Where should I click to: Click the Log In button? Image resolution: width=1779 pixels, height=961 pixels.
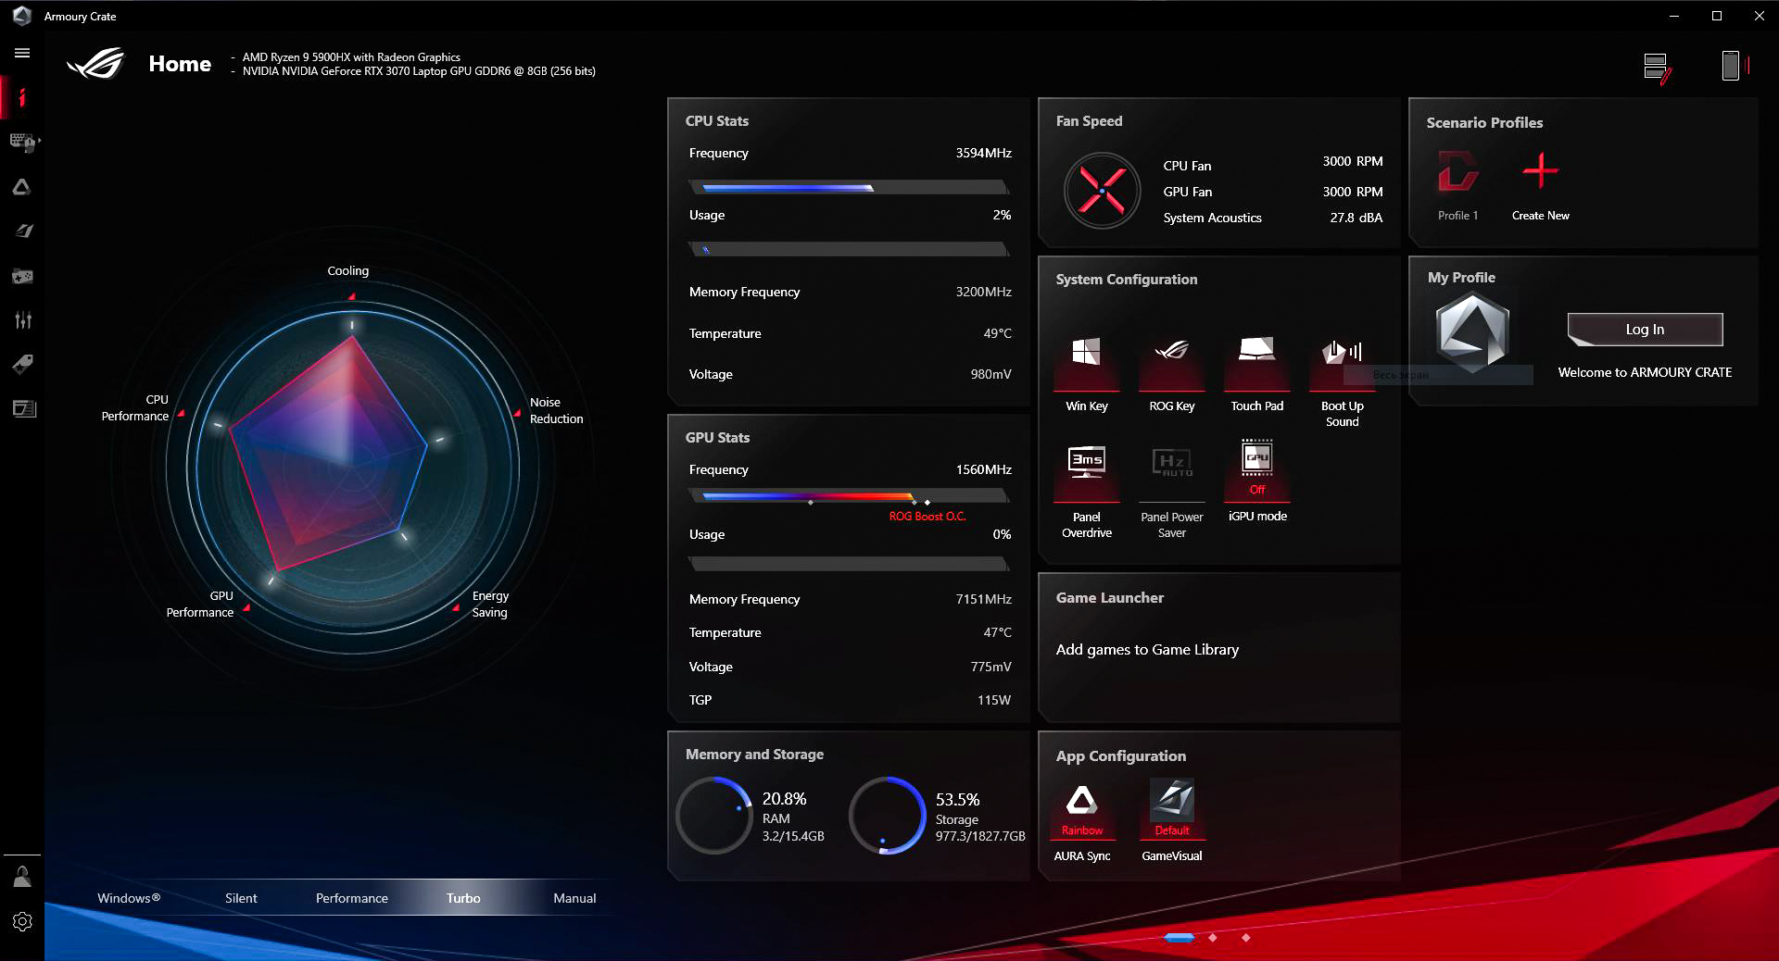1645,330
